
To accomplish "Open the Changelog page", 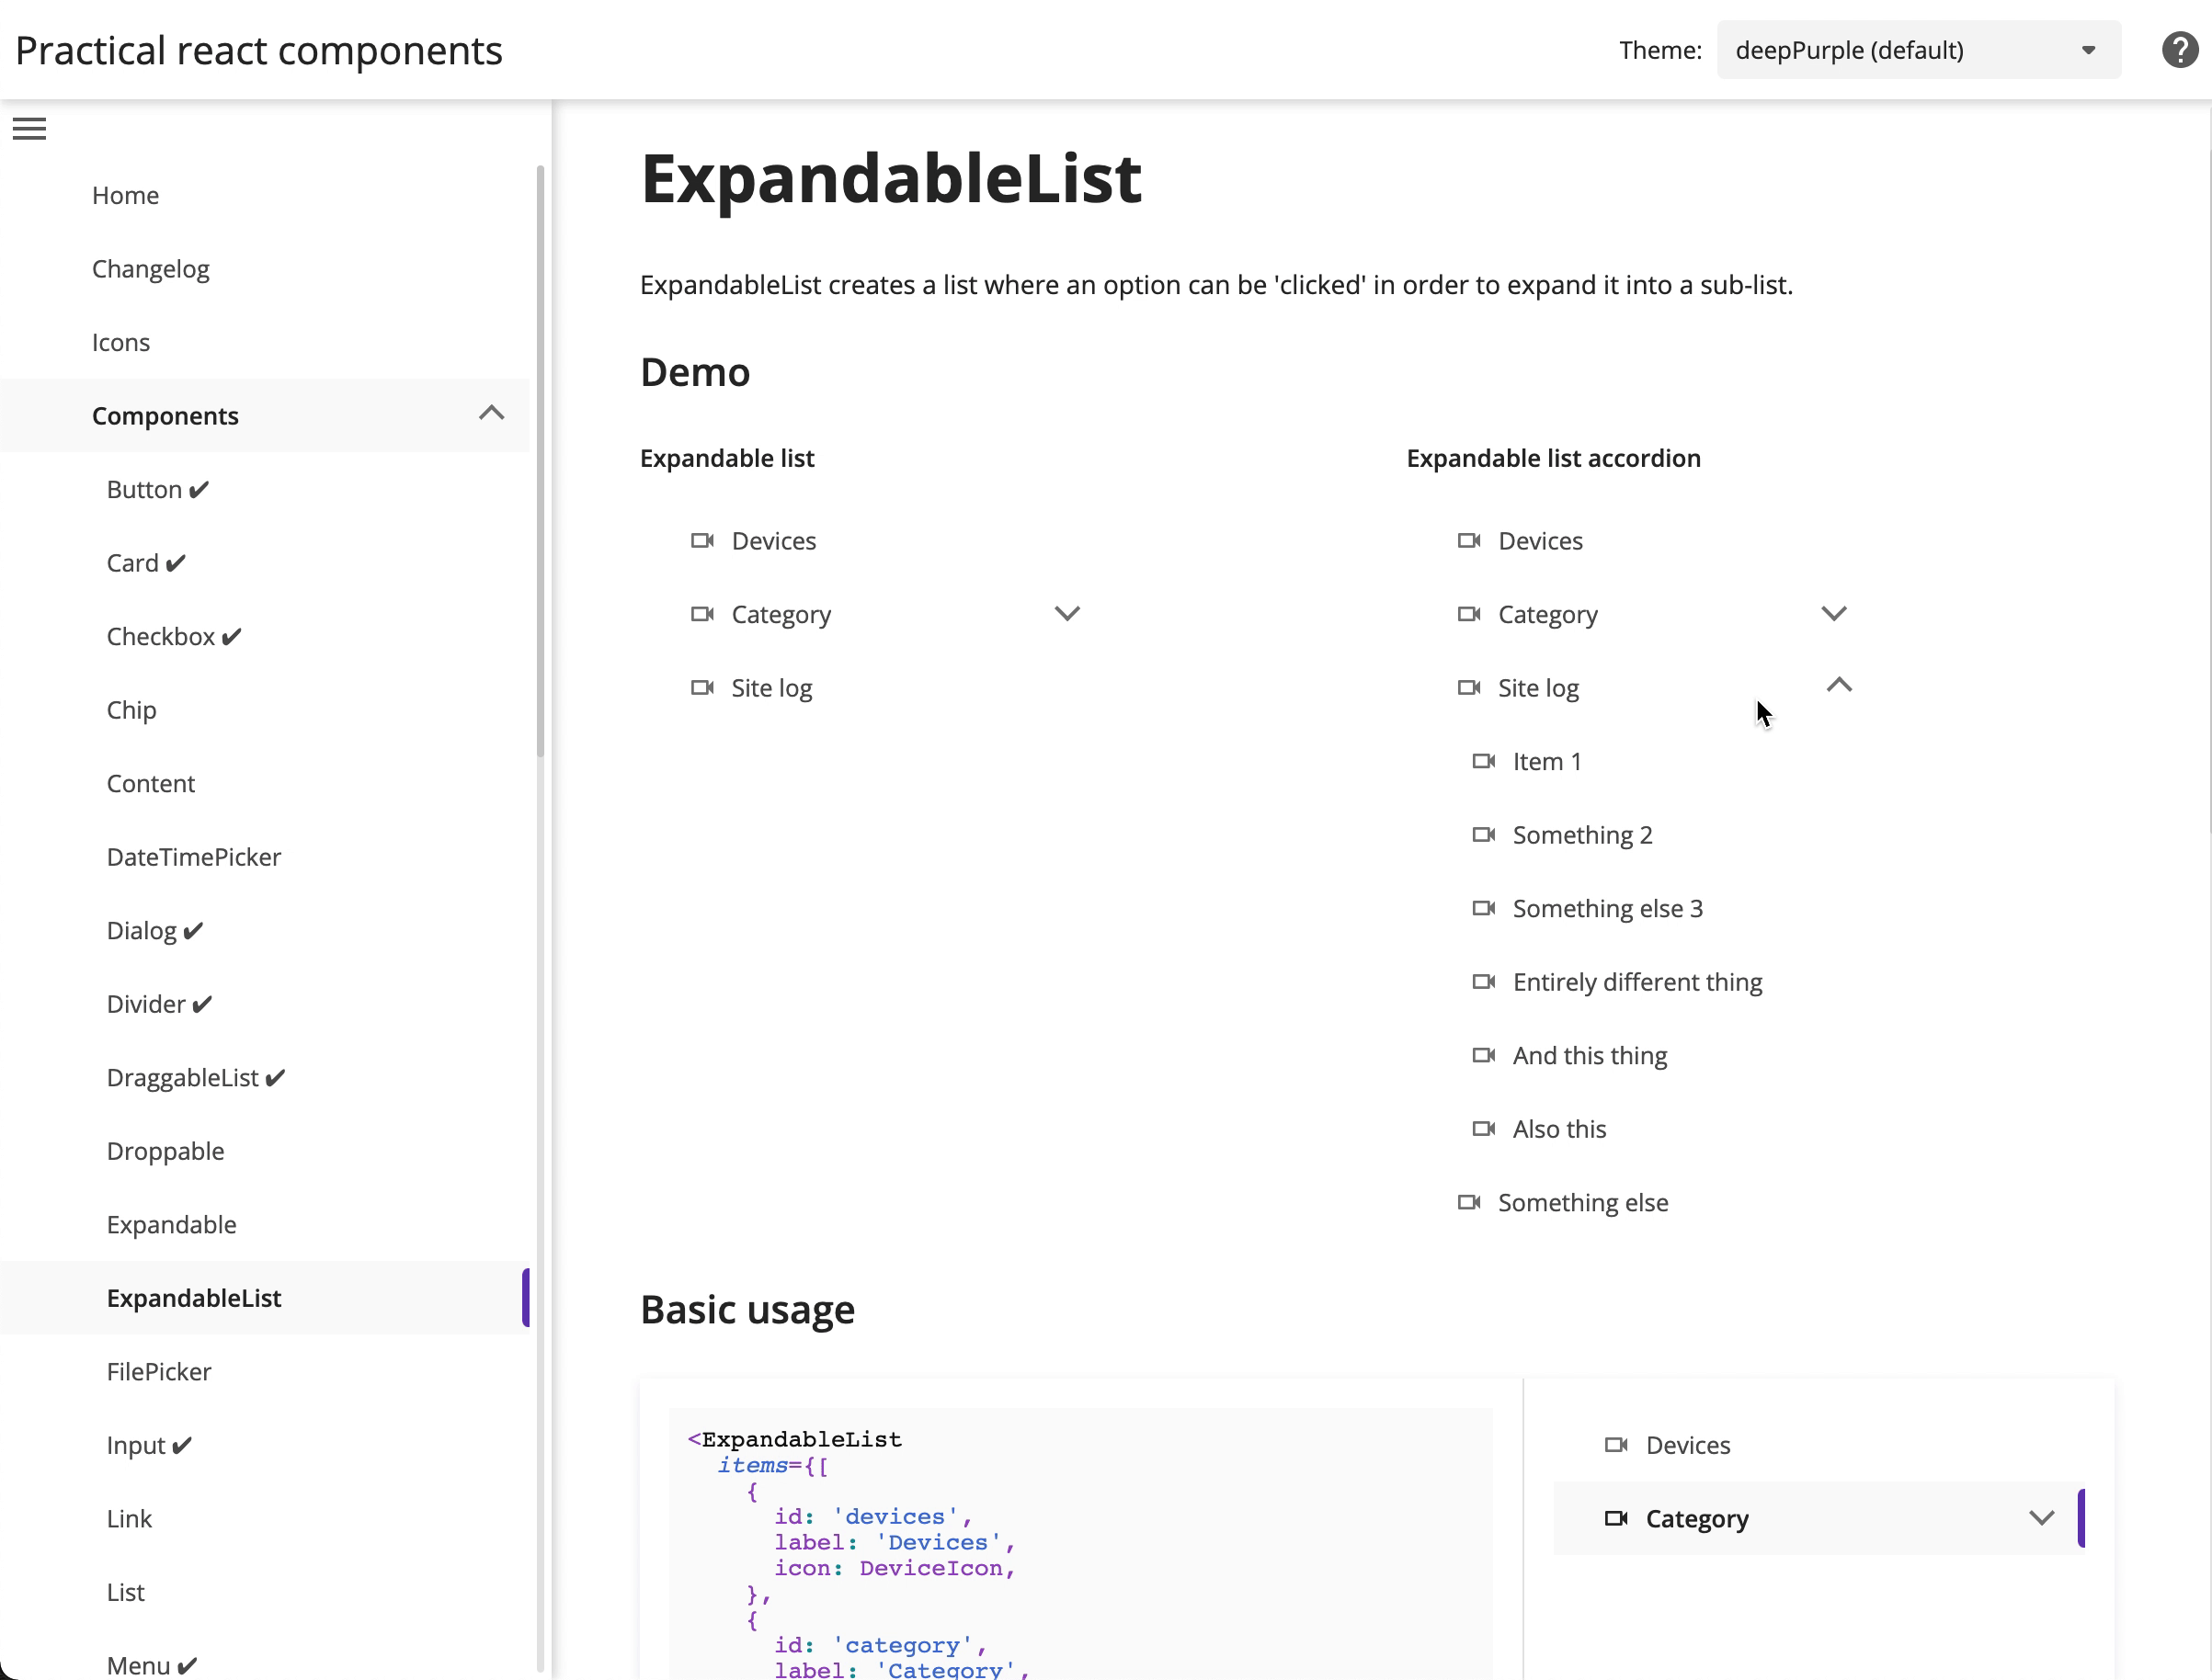I will coord(150,269).
